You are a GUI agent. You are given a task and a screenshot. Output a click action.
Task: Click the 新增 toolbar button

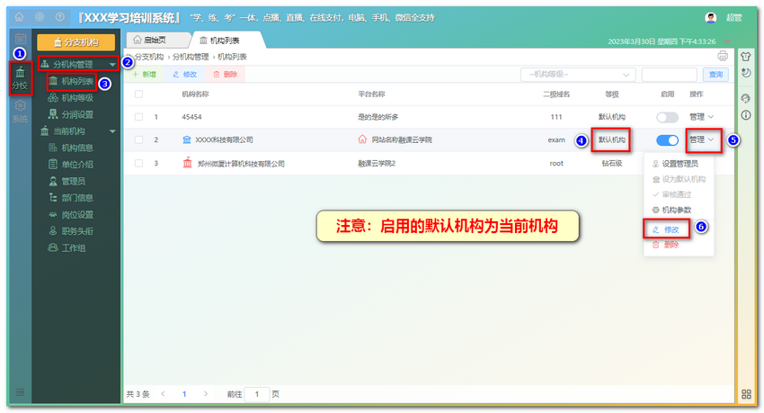(144, 75)
